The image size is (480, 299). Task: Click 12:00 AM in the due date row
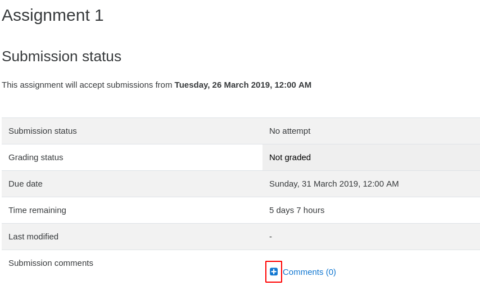click(381, 184)
